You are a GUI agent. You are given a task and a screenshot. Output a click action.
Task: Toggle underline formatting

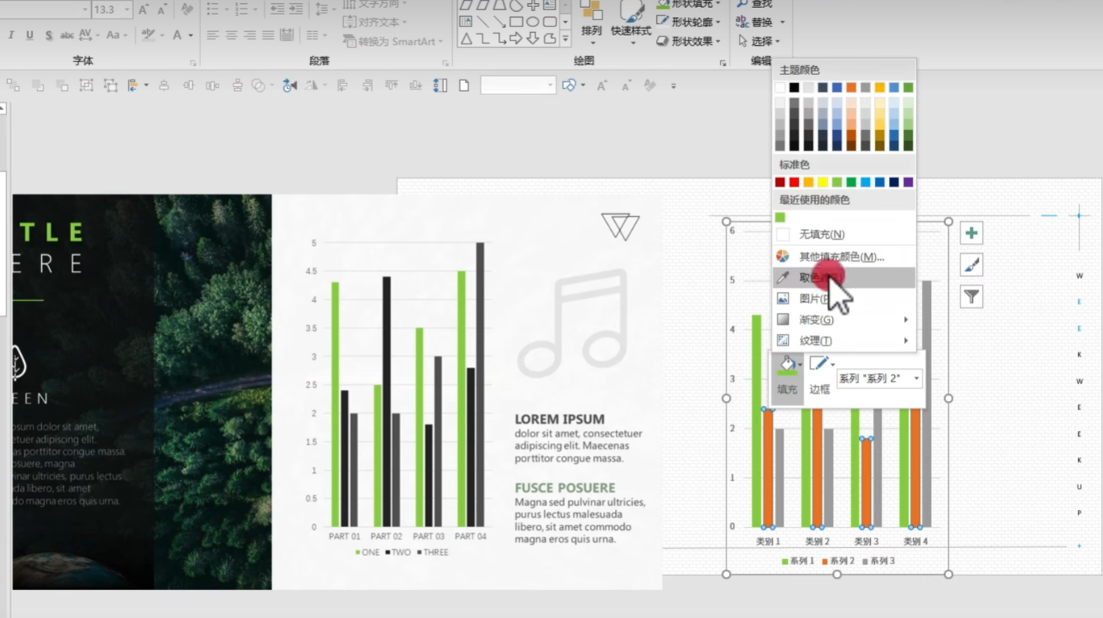[30, 35]
